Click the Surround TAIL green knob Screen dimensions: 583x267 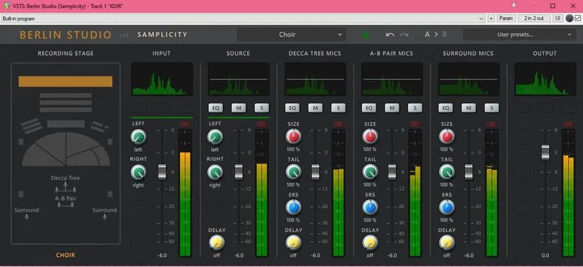pyautogui.click(x=446, y=172)
